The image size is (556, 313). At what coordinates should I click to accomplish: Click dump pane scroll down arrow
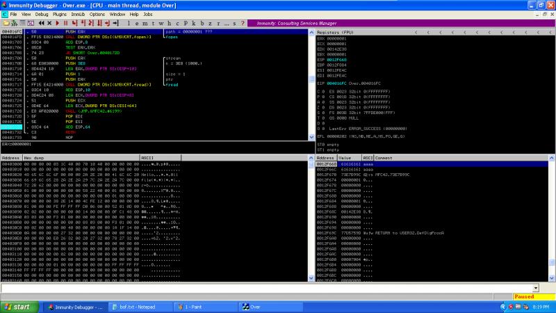311,278
